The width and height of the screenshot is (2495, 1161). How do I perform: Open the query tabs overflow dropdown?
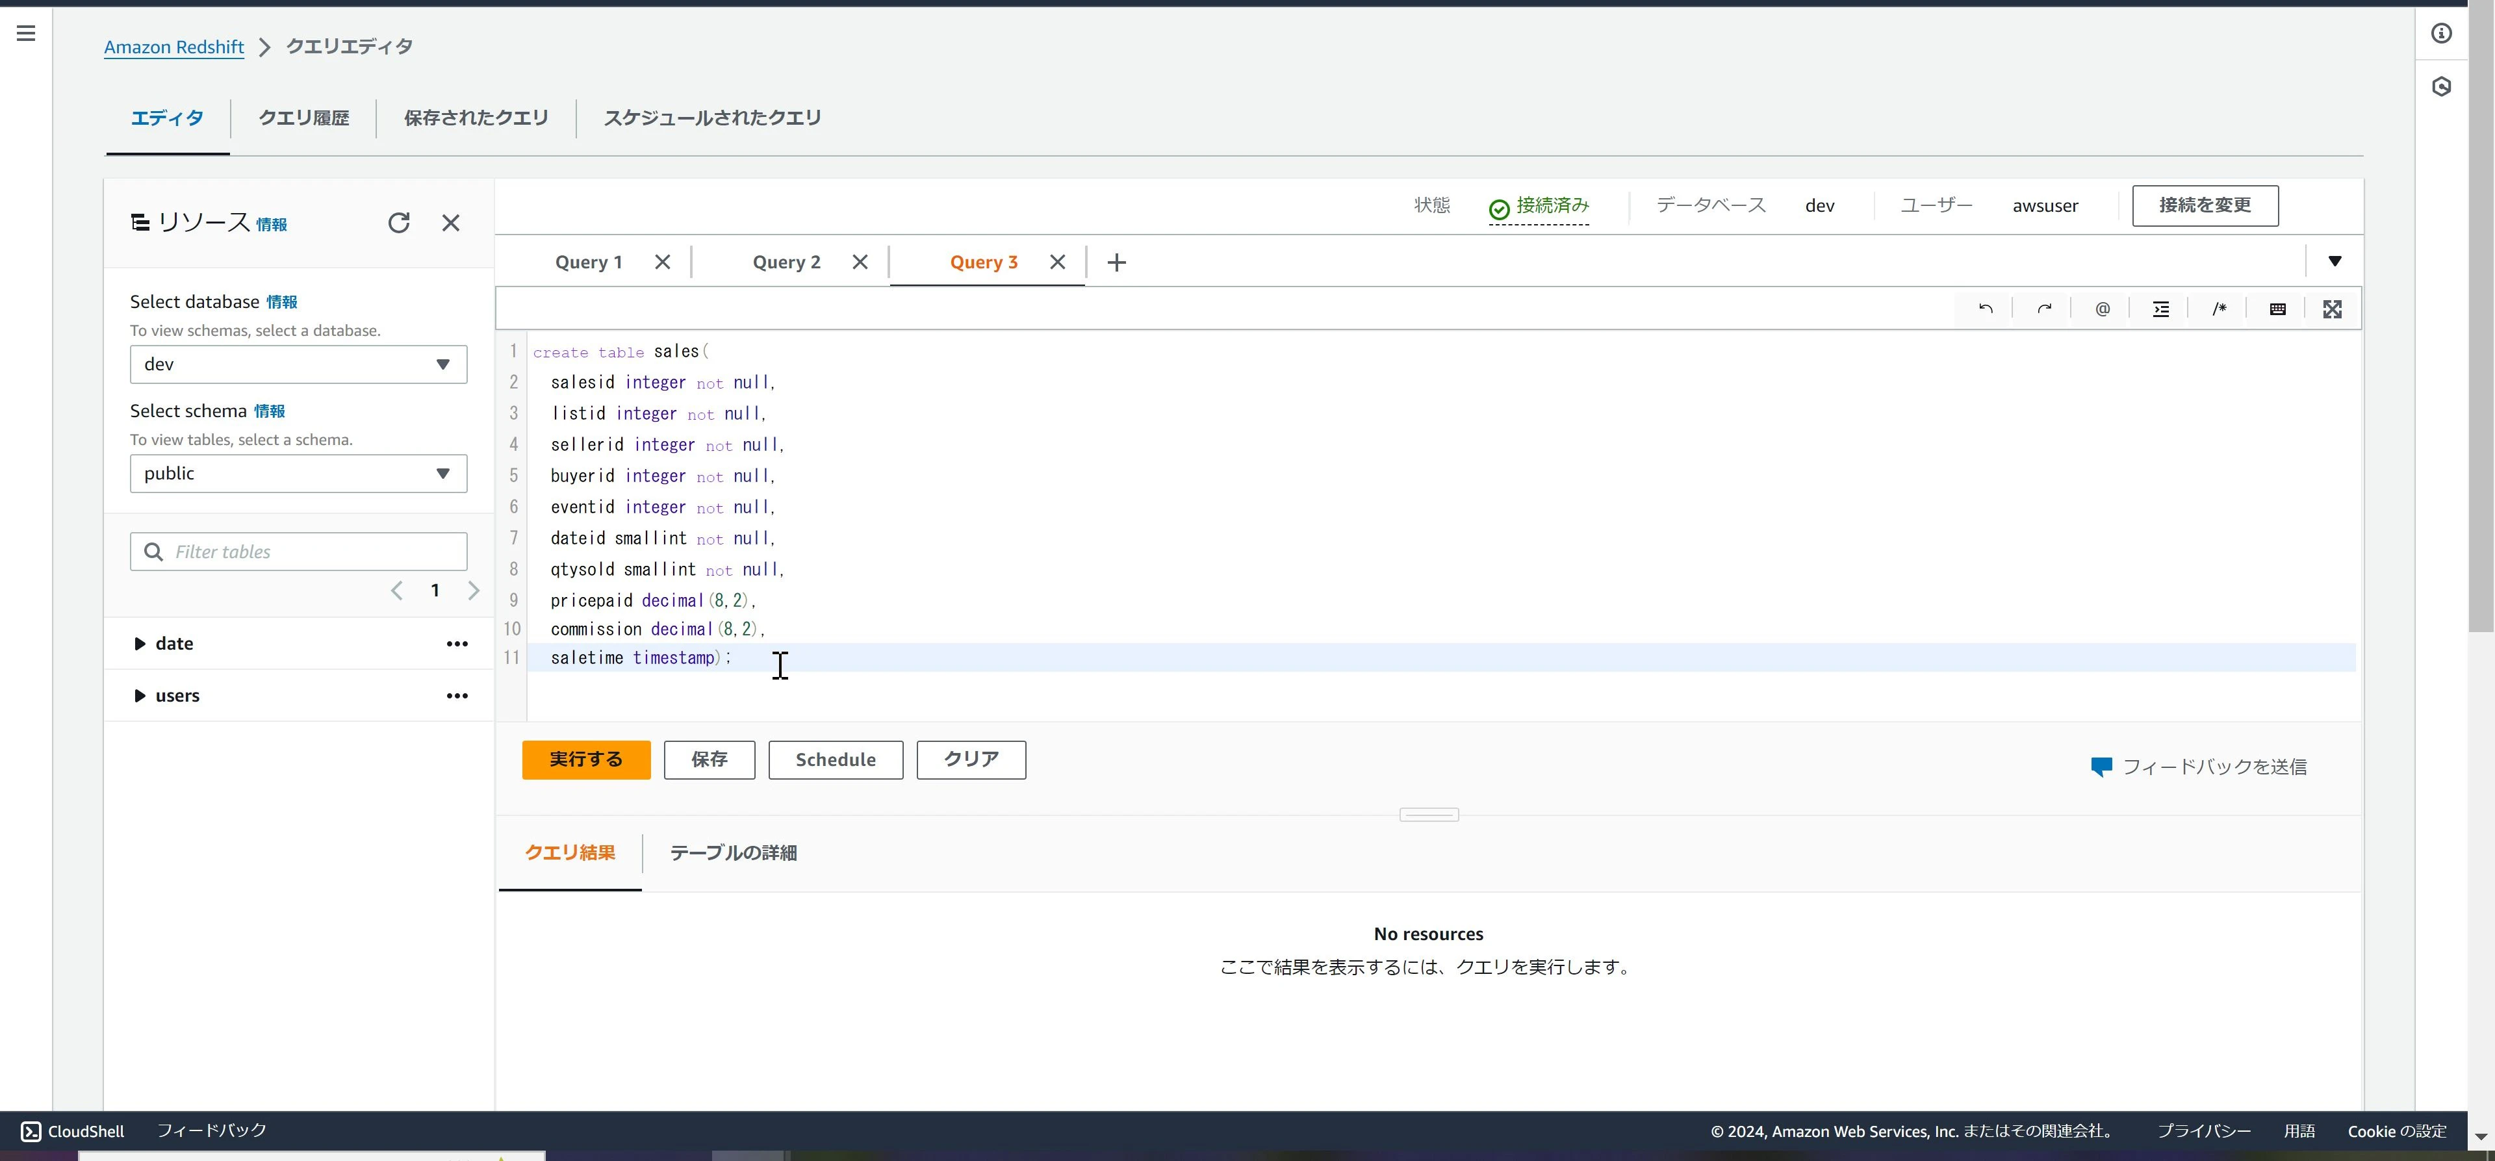coord(2335,261)
